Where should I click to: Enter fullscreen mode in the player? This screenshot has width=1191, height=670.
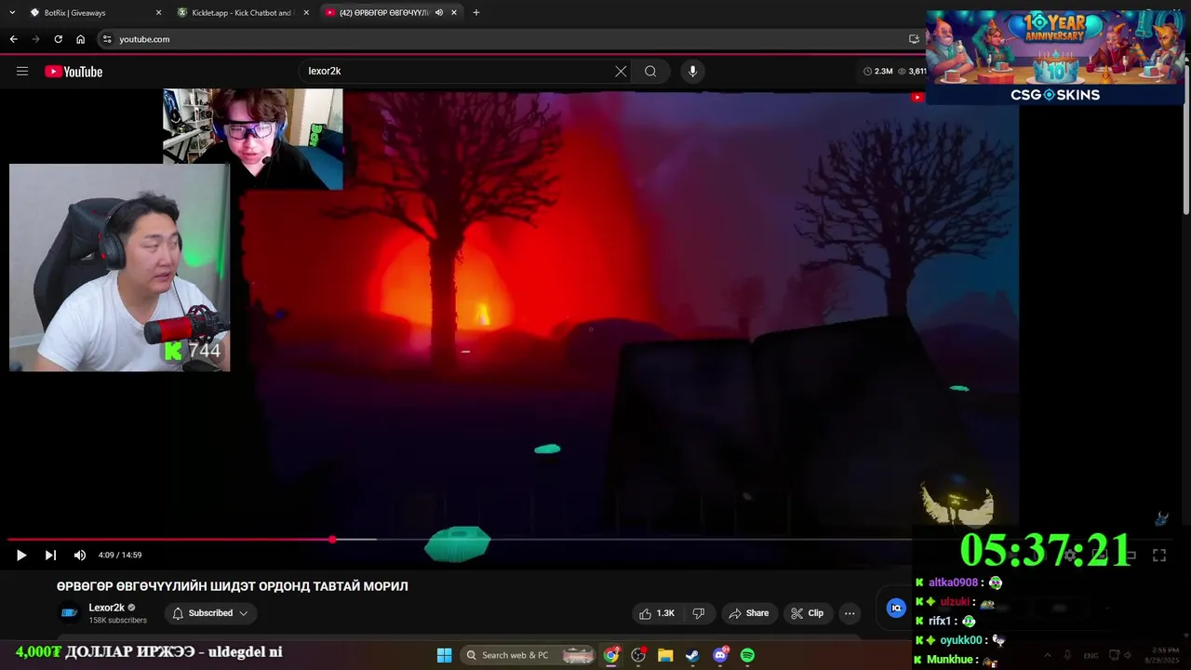click(1159, 555)
